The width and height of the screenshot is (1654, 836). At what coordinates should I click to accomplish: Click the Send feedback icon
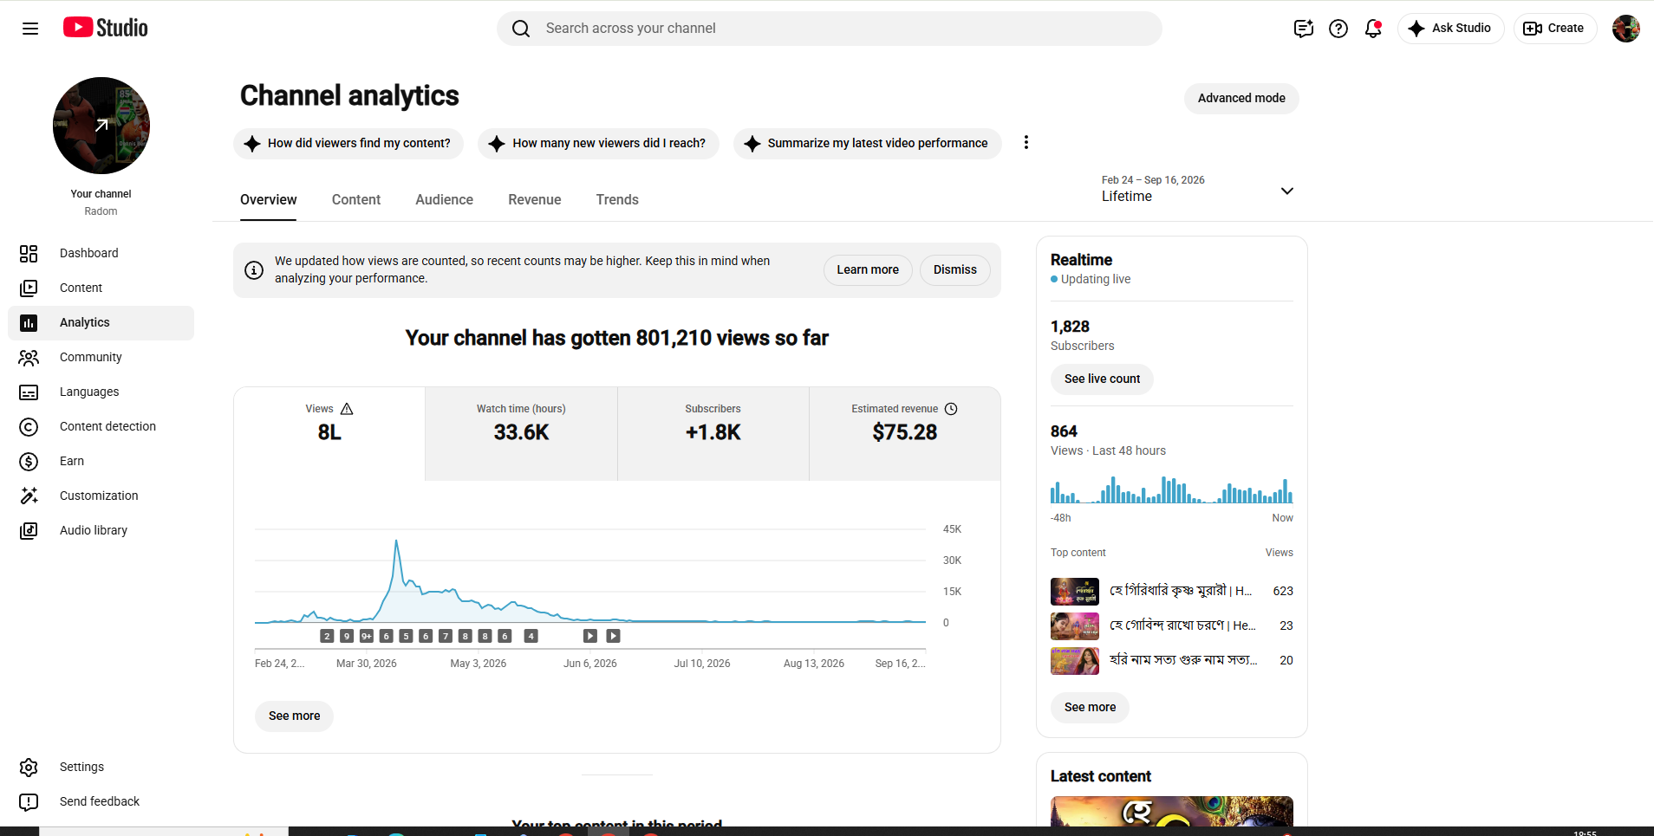[29, 801]
